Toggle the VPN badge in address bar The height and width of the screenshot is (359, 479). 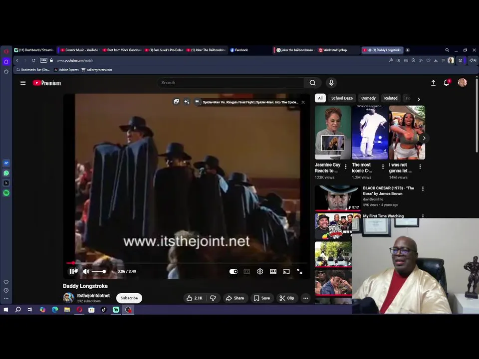tap(44, 60)
